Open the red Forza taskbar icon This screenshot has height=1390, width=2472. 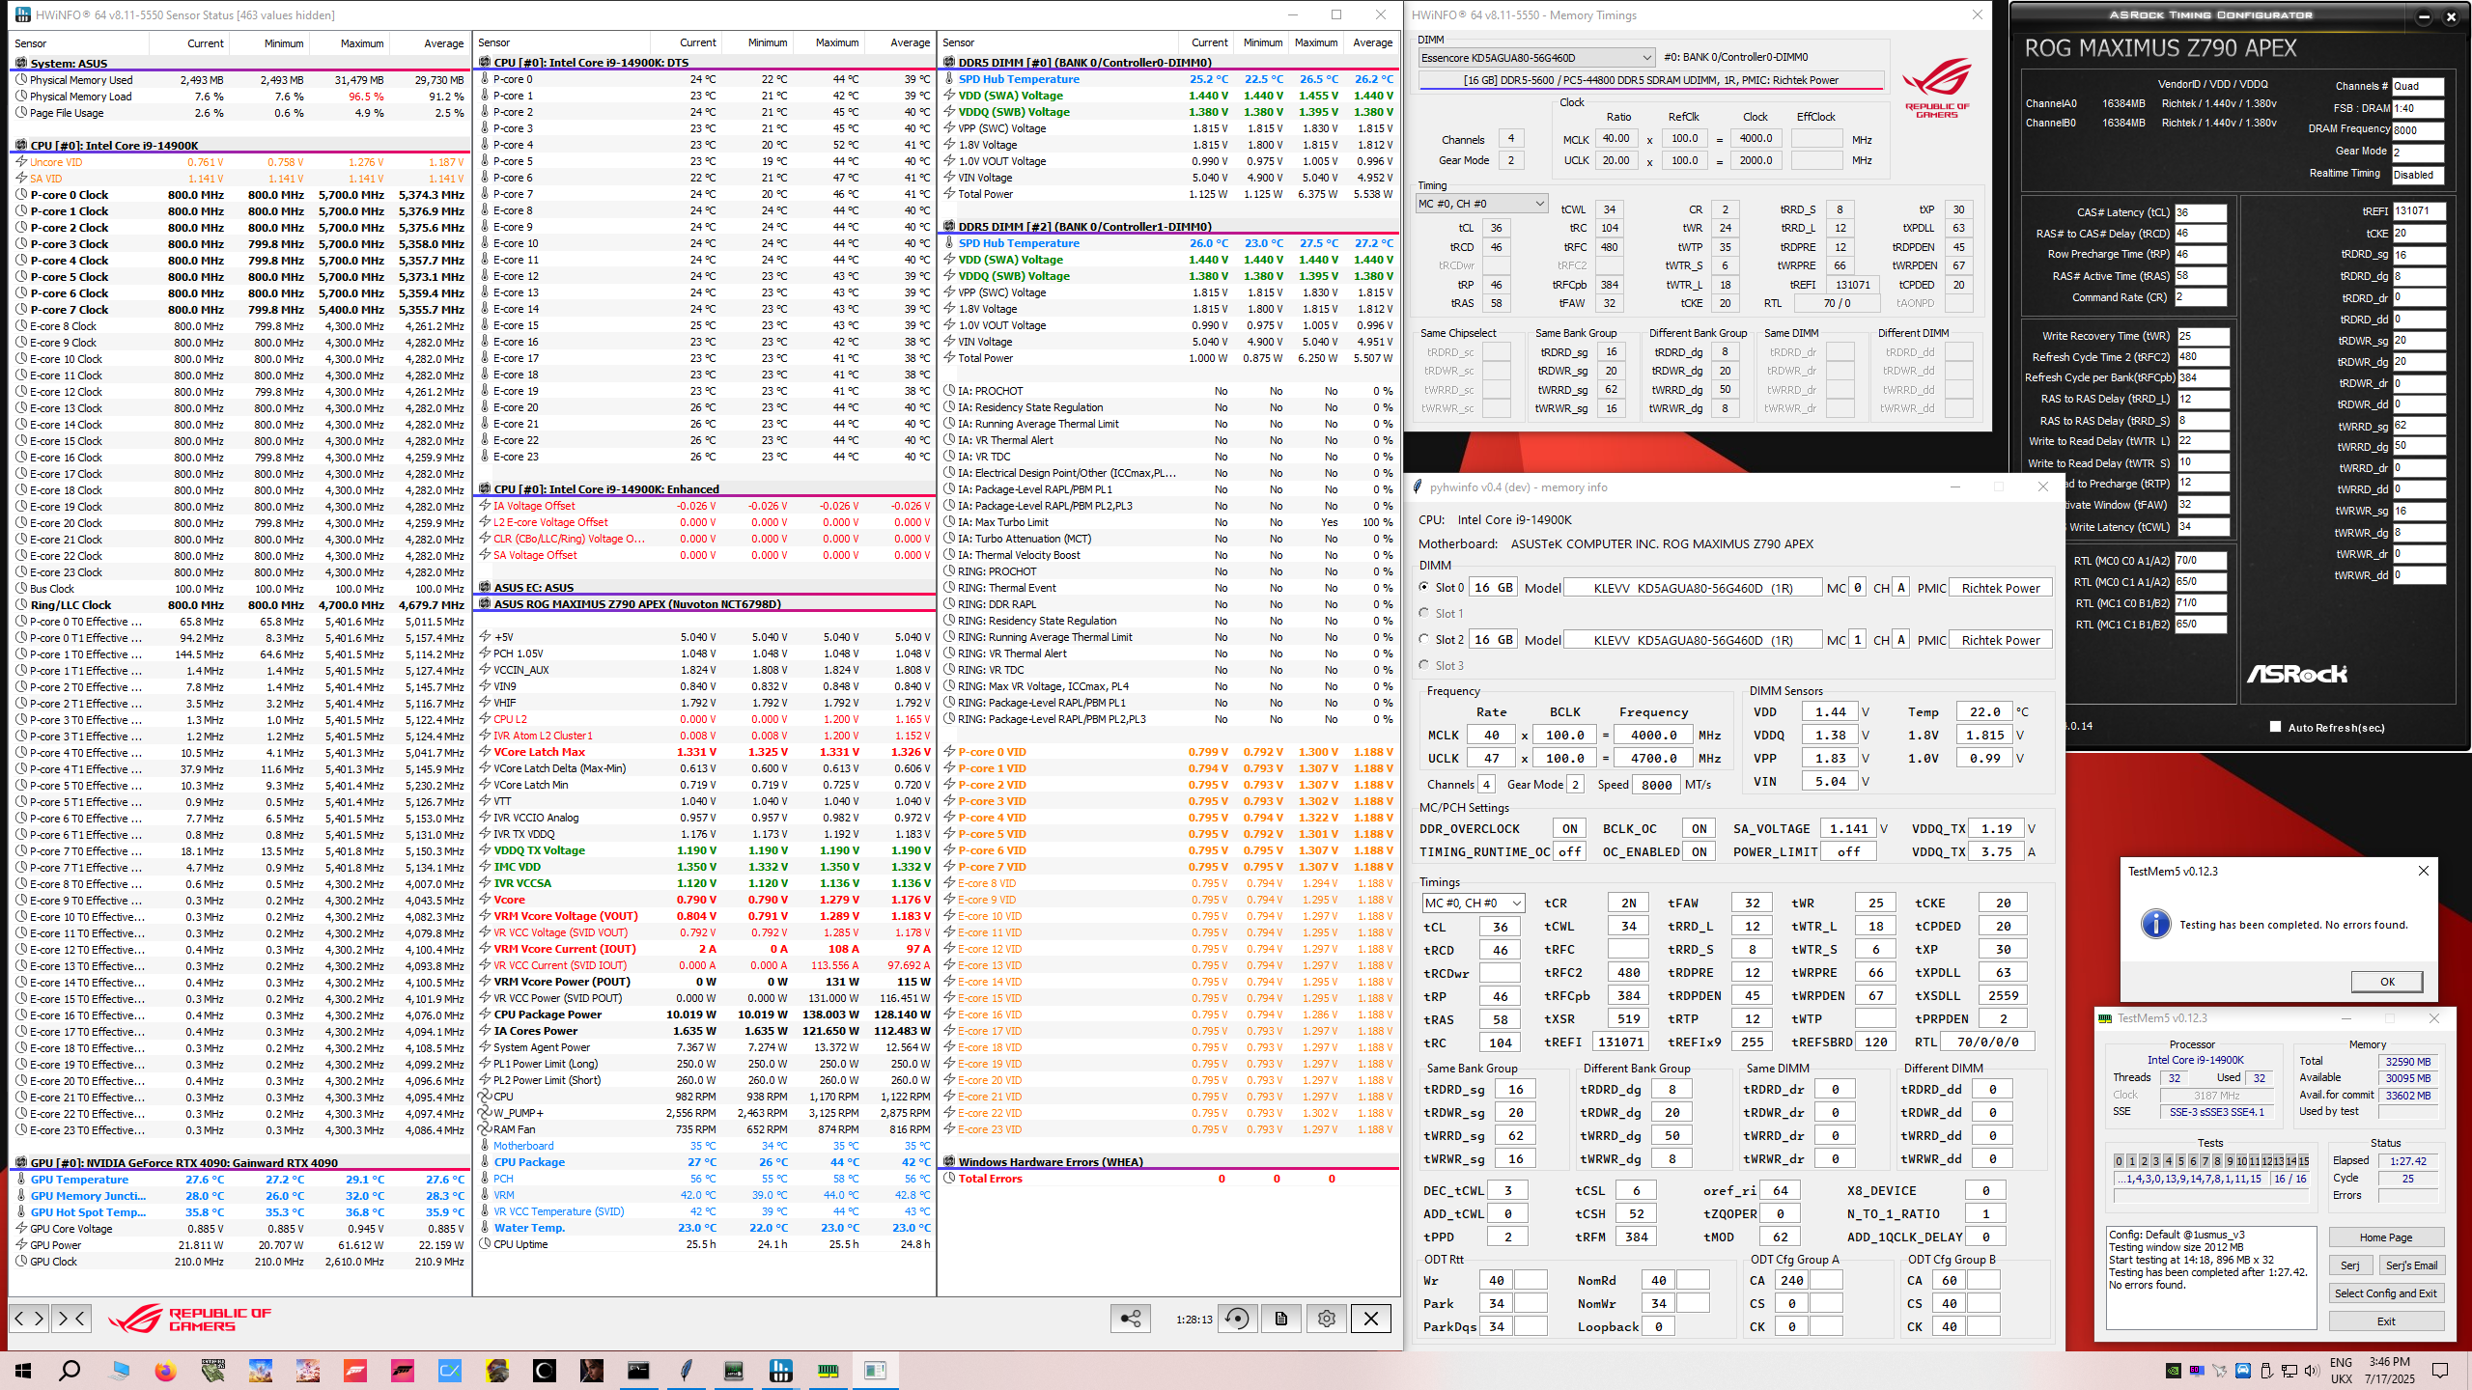pyautogui.click(x=355, y=1371)
